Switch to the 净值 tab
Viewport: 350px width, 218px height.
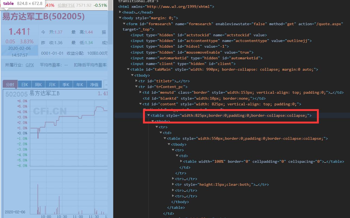pos(94,84)
